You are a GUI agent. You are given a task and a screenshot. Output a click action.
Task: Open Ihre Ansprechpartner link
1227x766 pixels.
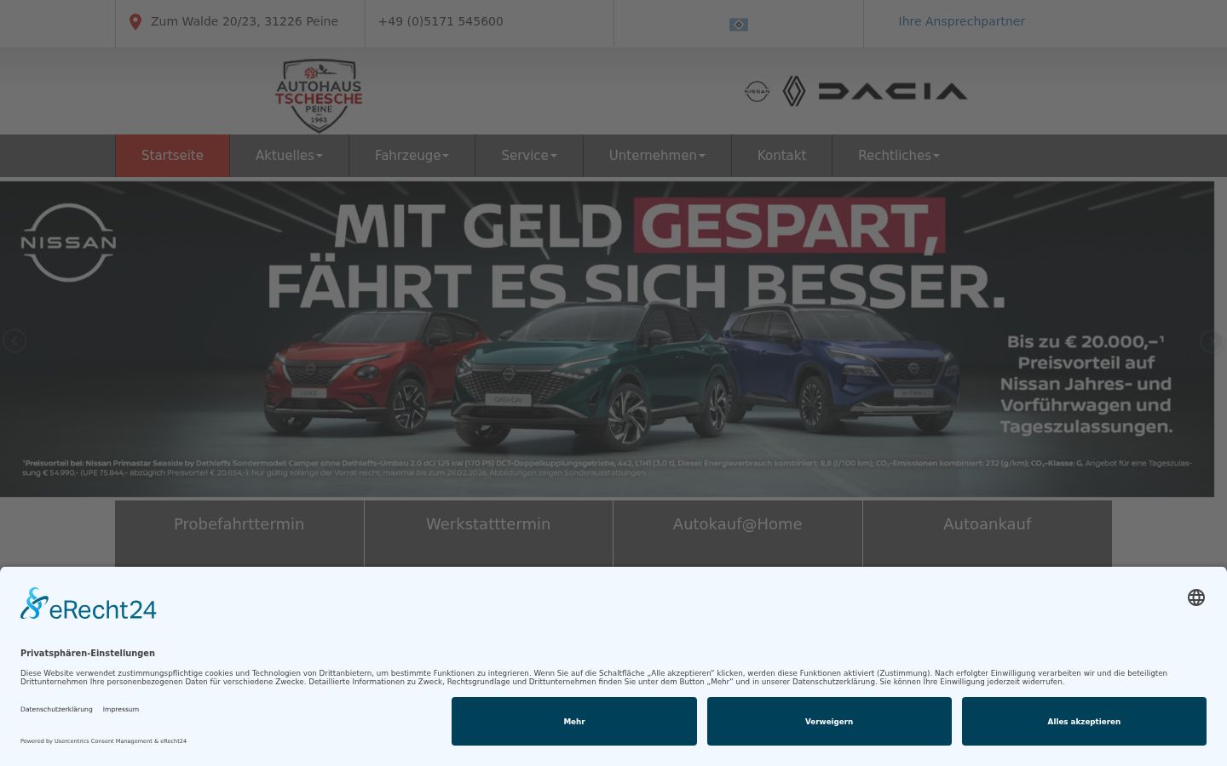click(x=961, y=21)
